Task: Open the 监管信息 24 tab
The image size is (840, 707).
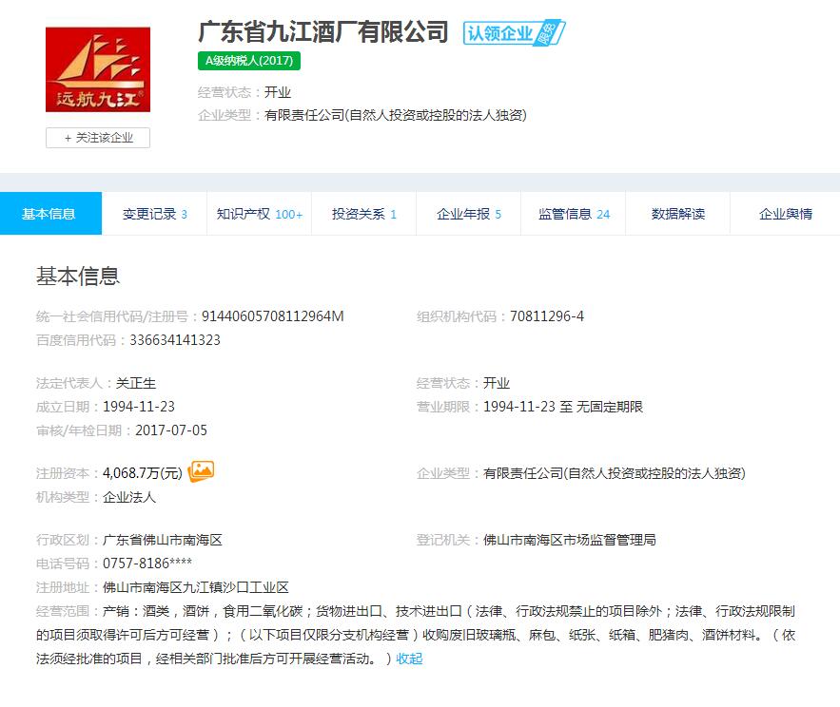Action: (574, 214)
